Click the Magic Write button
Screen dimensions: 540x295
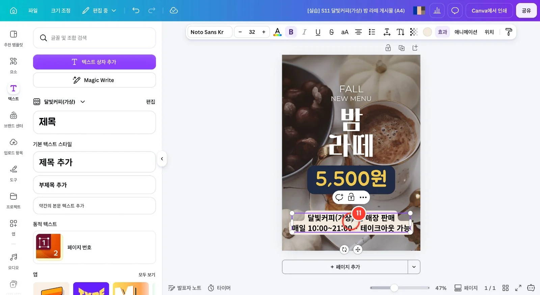click(94, 80)
